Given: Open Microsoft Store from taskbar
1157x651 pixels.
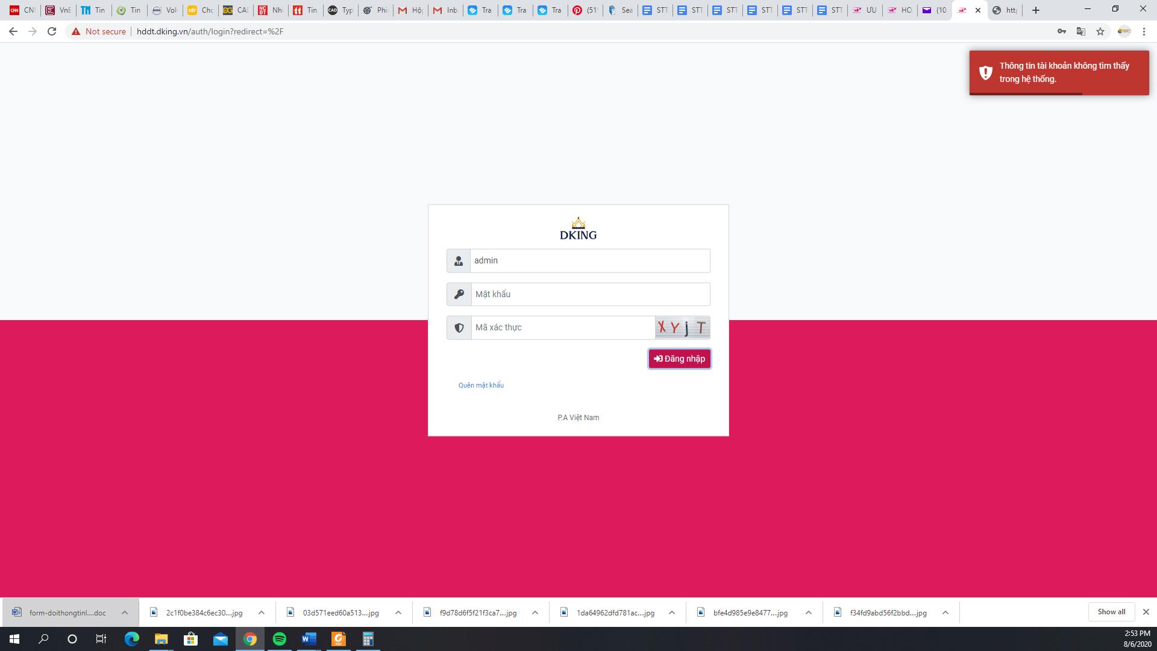Looking at the screenshot, I should (190, 639).
